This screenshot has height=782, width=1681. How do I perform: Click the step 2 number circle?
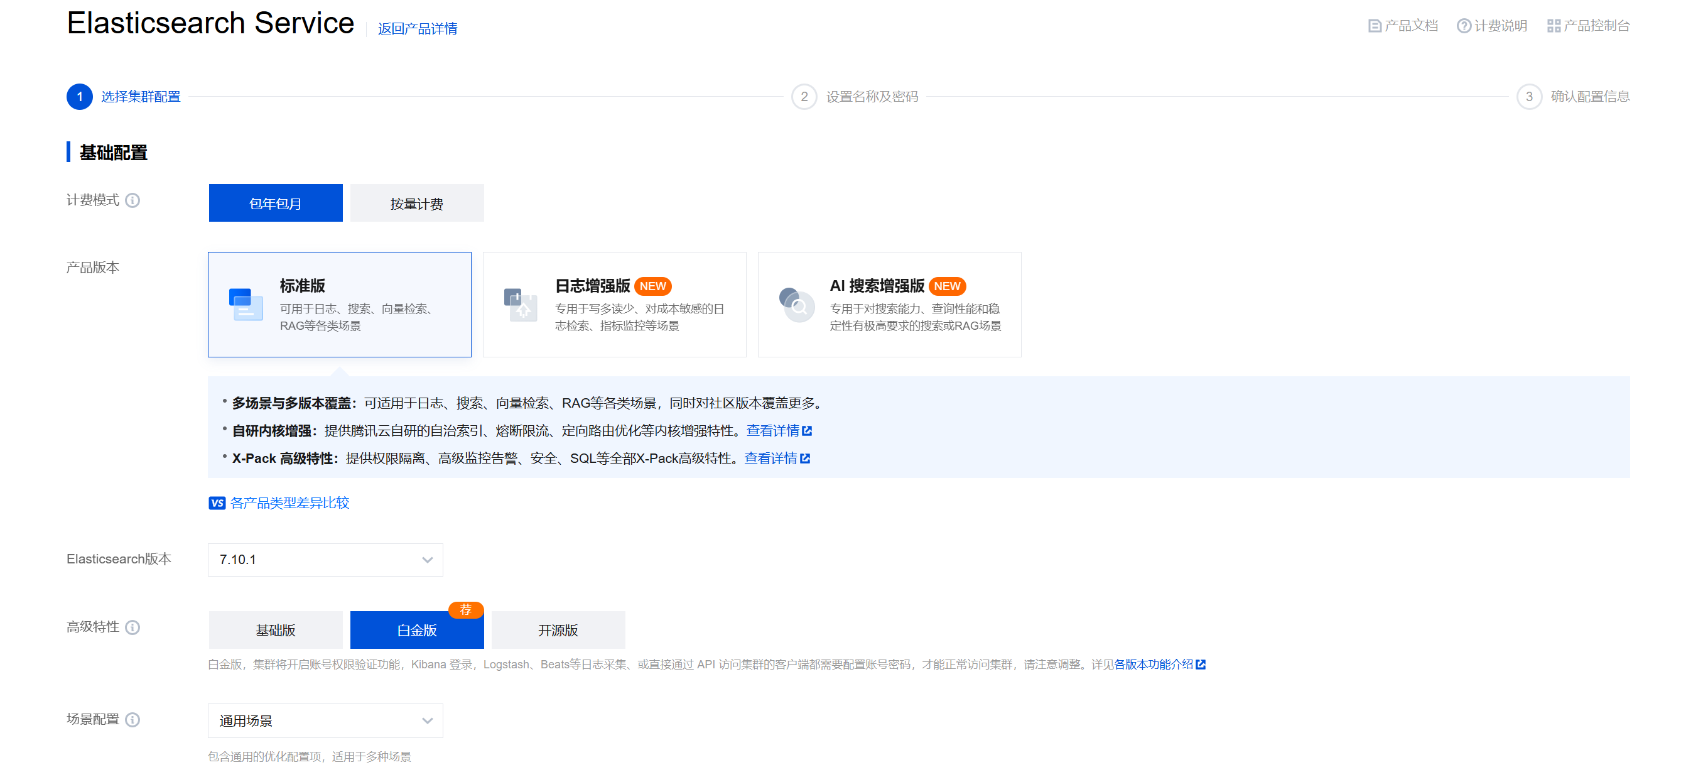804,97
